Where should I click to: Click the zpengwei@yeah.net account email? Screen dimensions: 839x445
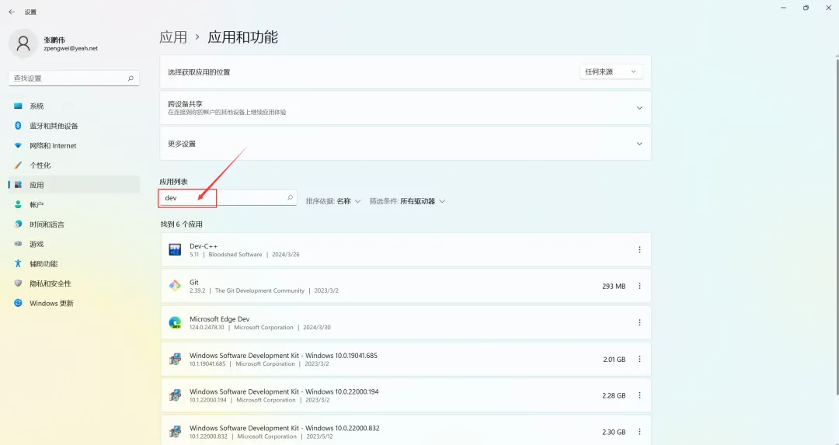(71, 48)
